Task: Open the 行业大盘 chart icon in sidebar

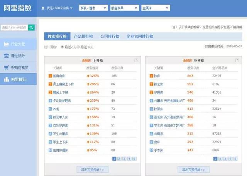Action: (x=6, y=44)
